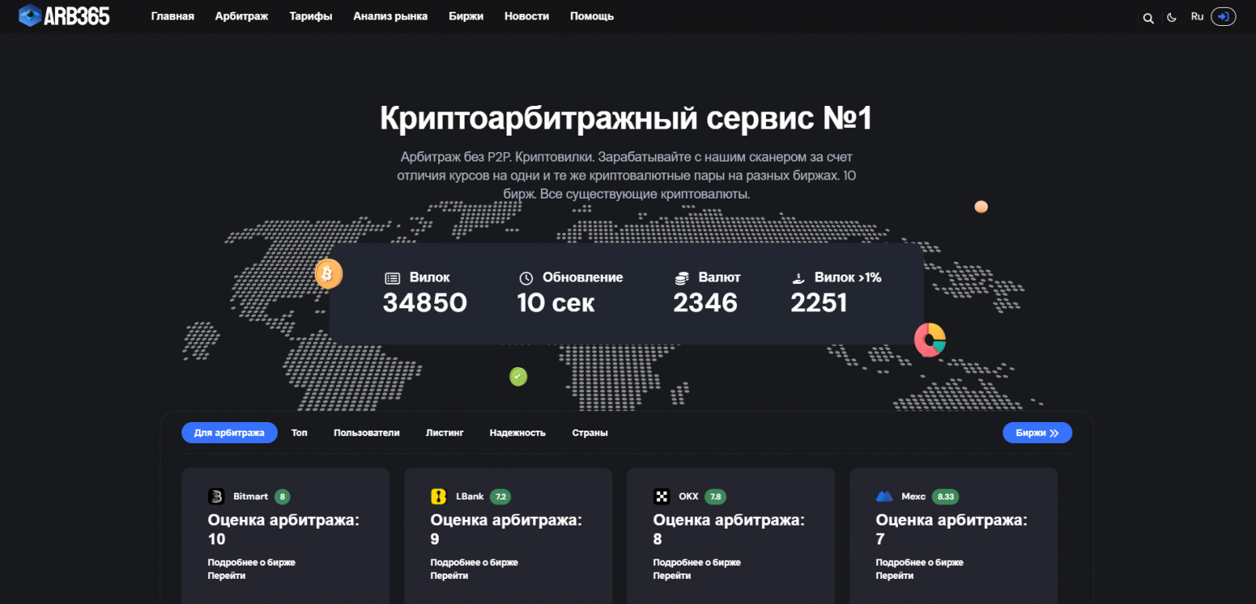Open the Ru language selector
Image resolution: width=1256 pixels, height=604 pixels.
tap(1197, 16)
